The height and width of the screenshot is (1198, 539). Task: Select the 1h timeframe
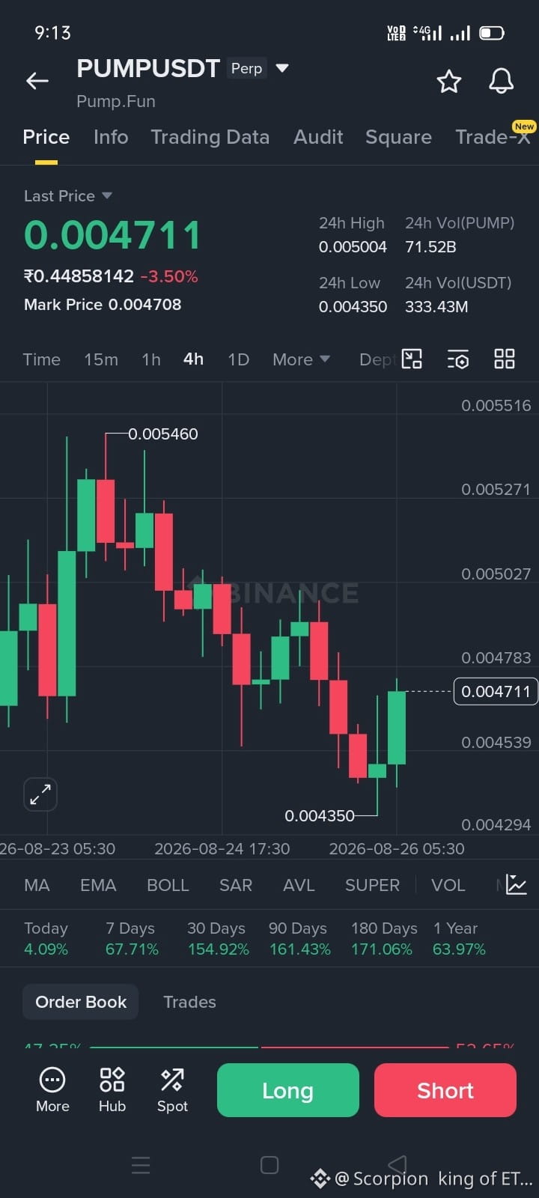[151, 359]
